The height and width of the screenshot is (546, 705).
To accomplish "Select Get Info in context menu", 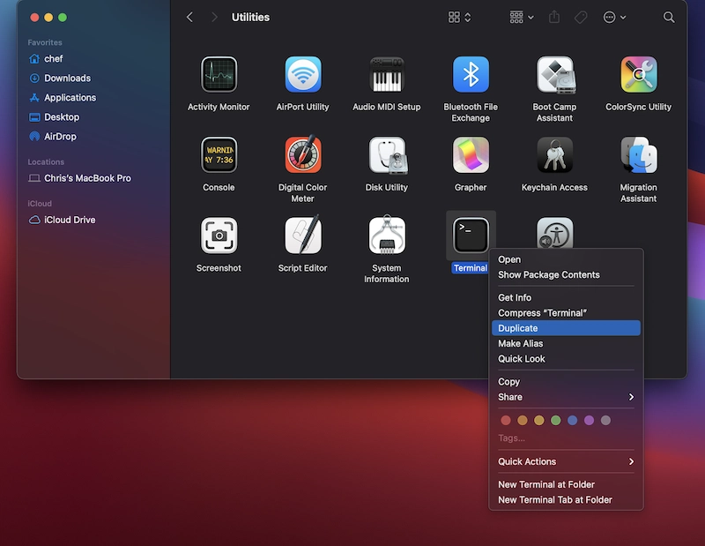I will coord(566,297).
